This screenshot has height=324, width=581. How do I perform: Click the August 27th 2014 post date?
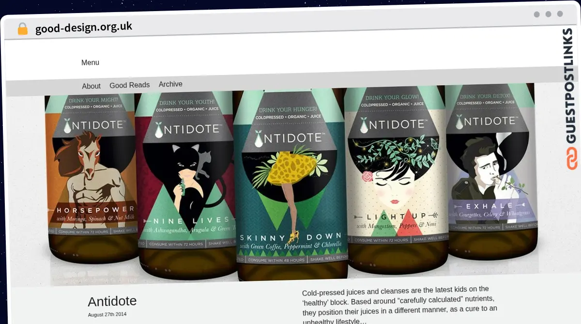tap(107, 314)
